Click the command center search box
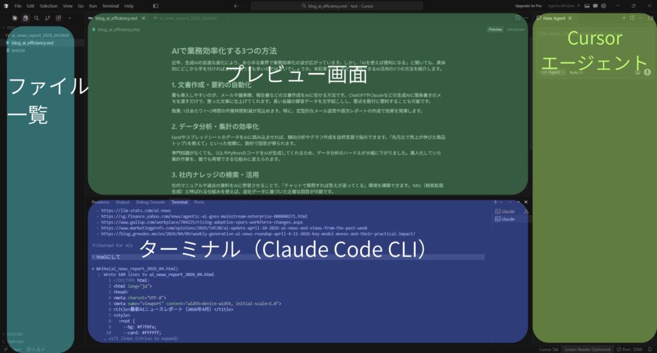The height and width of the screenshot is (353, 657). 337,6
